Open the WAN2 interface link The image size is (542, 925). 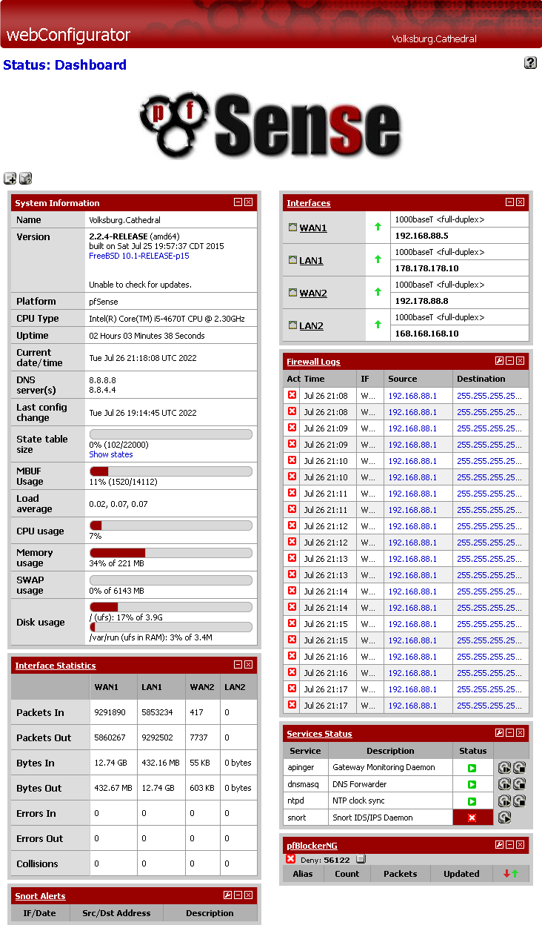coord(313,293)
